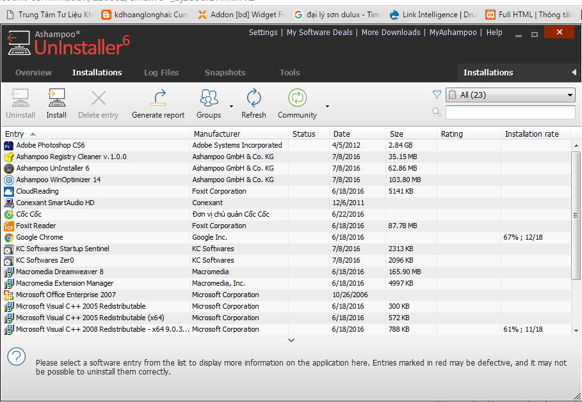Viewport: 582px width, 402px height.
Task: Click the help question mark icon
Action: (17, 357)
